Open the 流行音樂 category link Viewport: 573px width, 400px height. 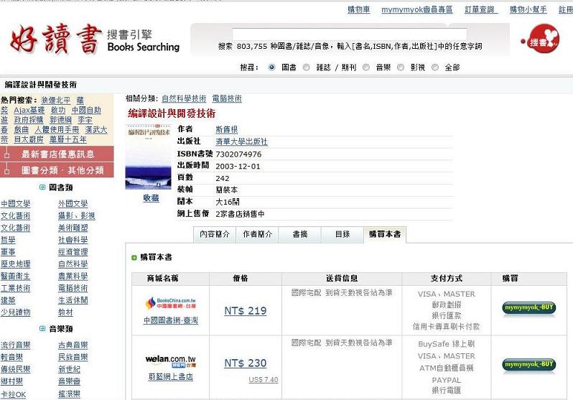(x=15, y=345)
